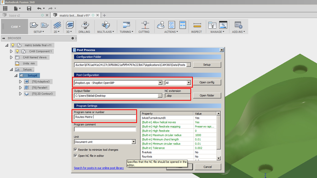This screenshot has width=317, height=178.
Task: Collapse the Browser panel with double arrows
Action: click(x=4, y=38)
